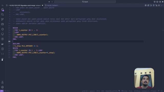Click the line and column indicator in status bar

coord(85,91)
